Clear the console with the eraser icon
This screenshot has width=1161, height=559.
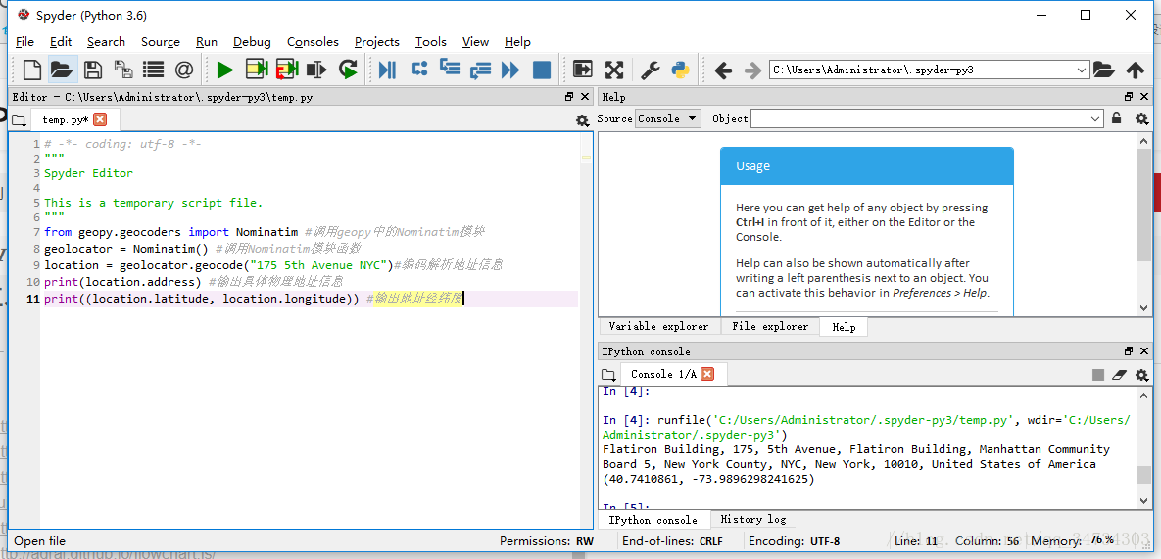pyautogui.click(x=1120, y=375)
